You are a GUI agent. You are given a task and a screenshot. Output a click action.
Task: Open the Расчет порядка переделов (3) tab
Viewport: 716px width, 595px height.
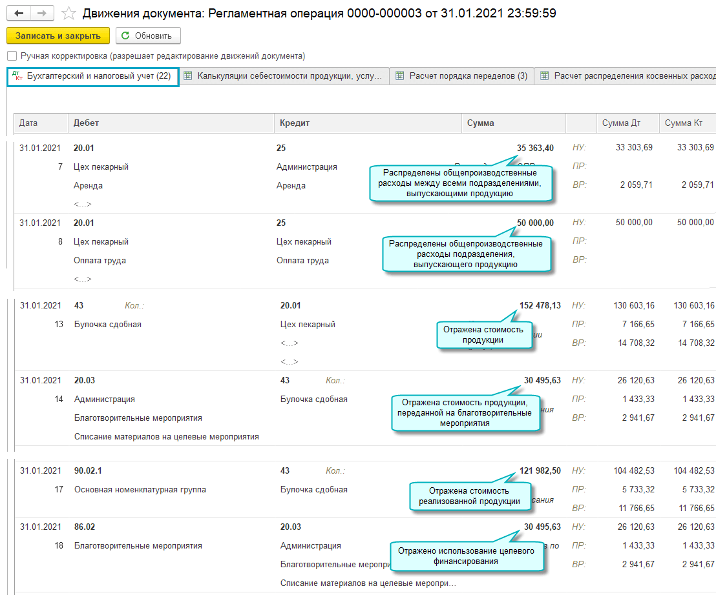pos(461,76)
